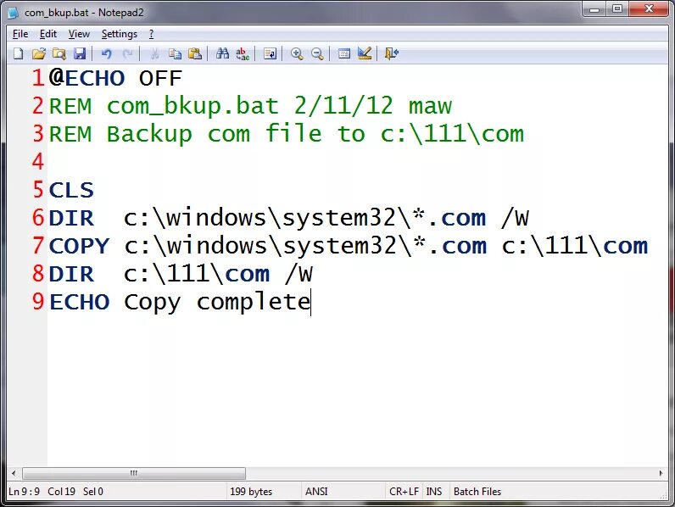Copy selection with the Copy icon
Screen dimensions: 675x507
tap(175, 53)
